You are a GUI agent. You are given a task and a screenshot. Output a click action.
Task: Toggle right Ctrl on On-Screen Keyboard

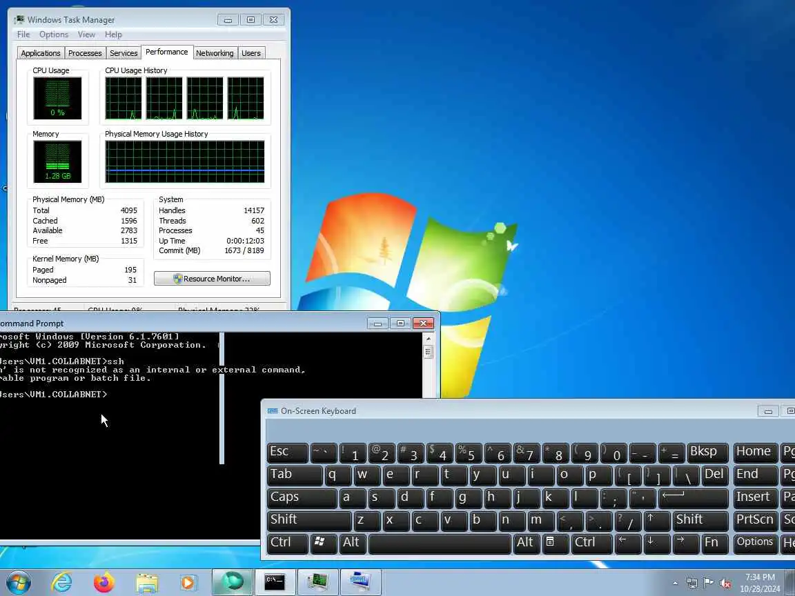click(x=591, y=544)
